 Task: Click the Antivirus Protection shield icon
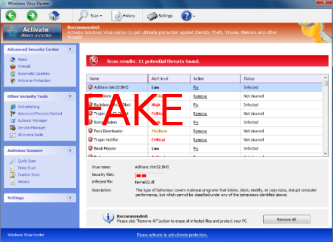(13, 81)
